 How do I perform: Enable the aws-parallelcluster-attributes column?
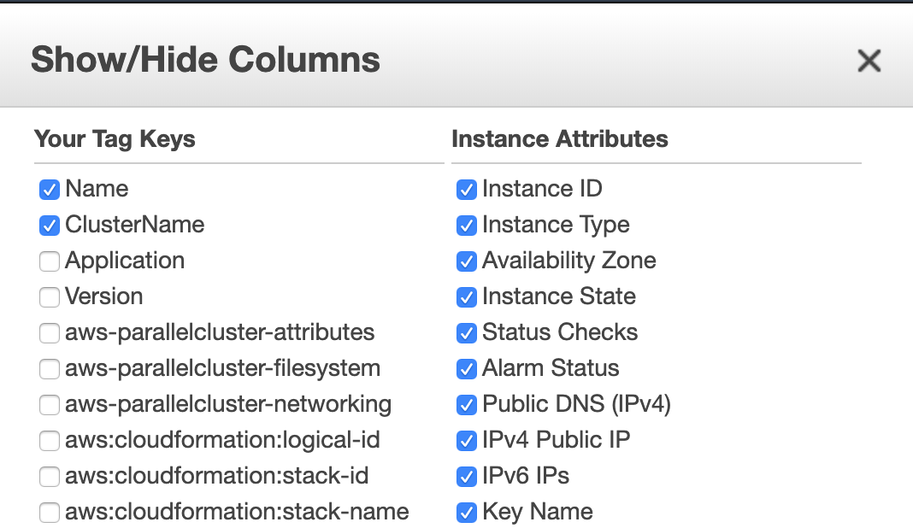[x=49, y=333]
